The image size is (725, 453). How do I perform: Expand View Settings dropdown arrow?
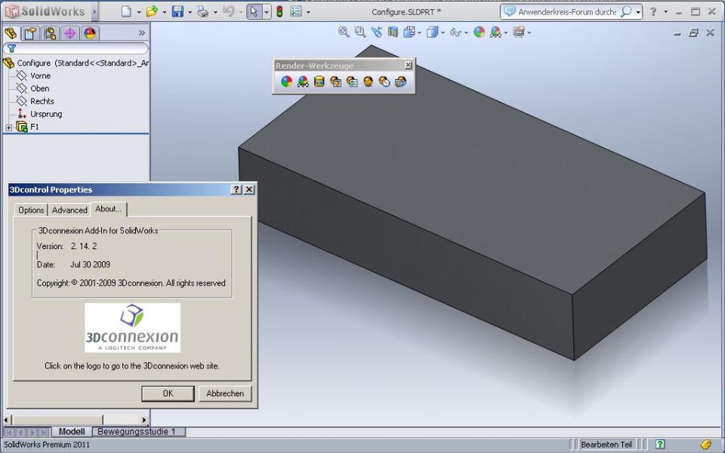529,32
